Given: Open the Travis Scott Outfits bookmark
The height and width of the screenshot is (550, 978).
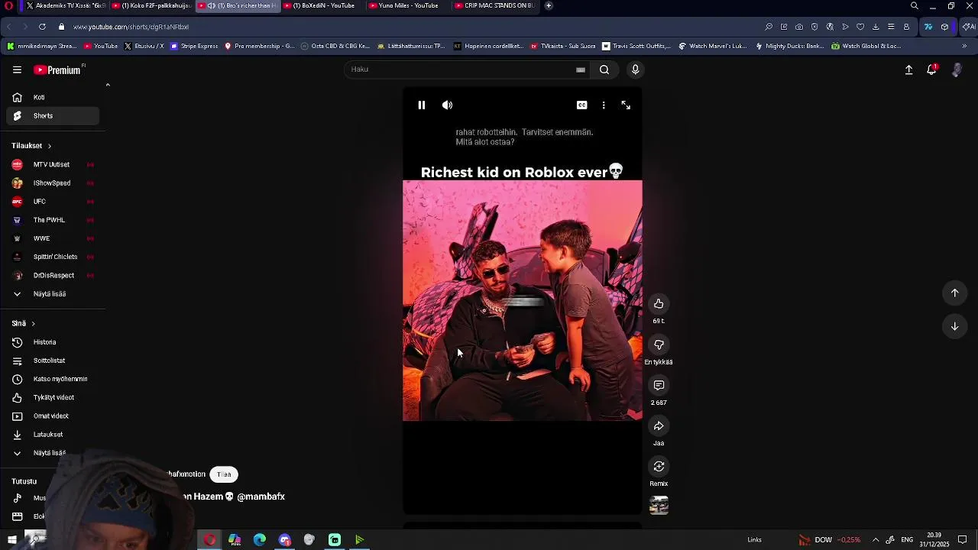Looking at the screenshot, I should [x=636, y=46].
